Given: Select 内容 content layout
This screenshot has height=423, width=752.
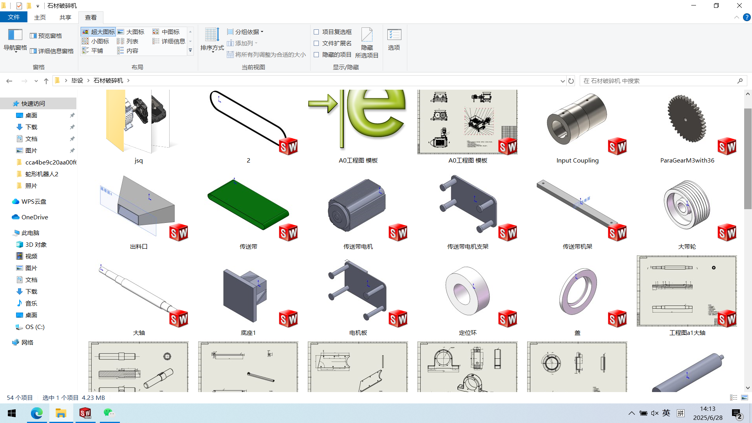Looking at the screenshot, I should click(128, 51).
